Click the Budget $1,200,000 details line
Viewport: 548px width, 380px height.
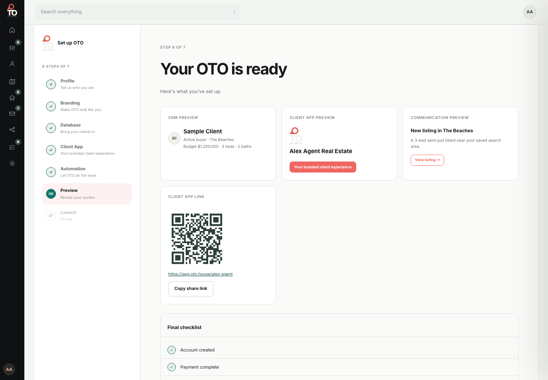[217, 147]
